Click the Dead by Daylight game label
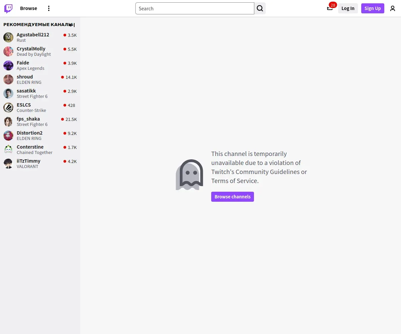This screenshot has height=334, width=401. point(34,54)
